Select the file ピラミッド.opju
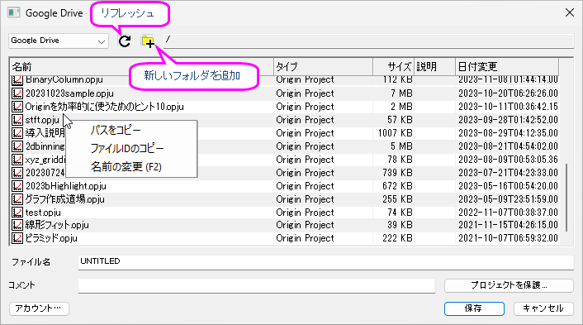Viewport: 583px width, 325px height. click(x=51, y=238)
